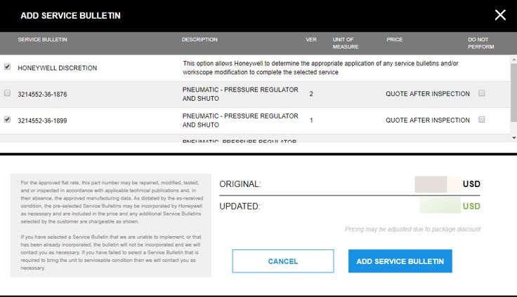Click Quote After Inspection for bulletin 3214552-36-1876
The width and height of the screenshot is (517, 297).
coord(427,94)
